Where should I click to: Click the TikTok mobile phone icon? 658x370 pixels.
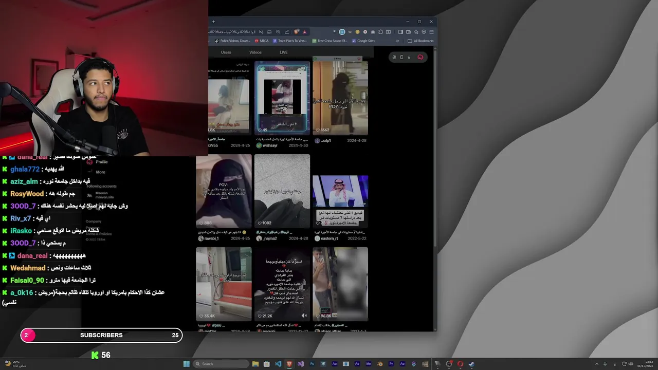coord(401,57)
